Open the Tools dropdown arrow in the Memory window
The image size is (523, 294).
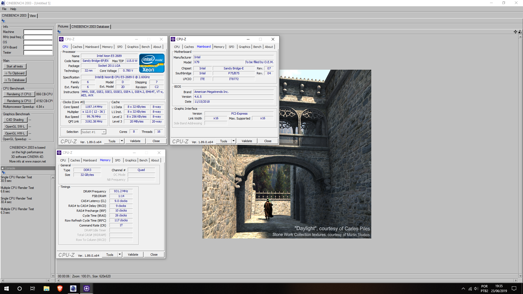pyautogui.click(x=120, y=255)
